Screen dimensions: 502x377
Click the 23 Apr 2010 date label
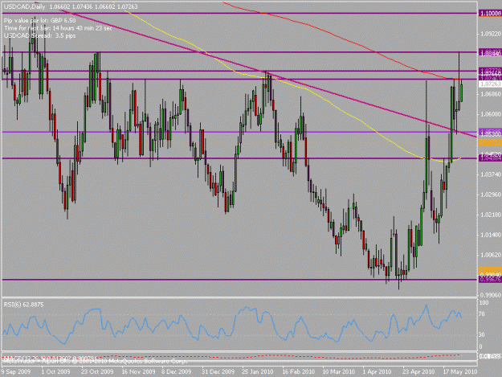pyautogui.click(x=418, y=371)
